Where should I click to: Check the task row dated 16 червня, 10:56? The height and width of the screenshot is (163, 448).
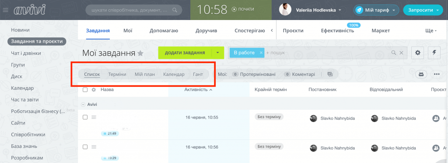click(85, 147)
